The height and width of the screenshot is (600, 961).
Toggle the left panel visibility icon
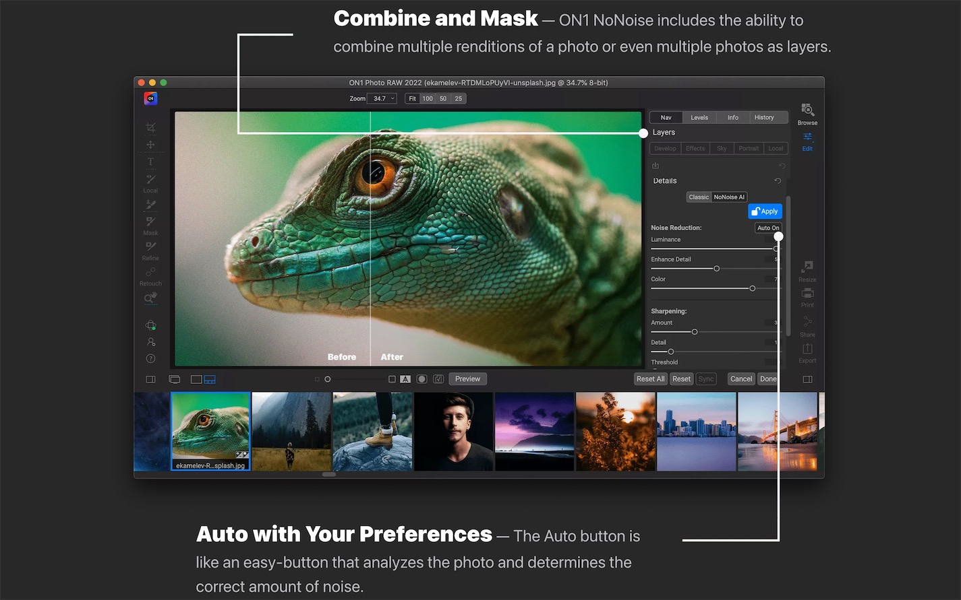tap(150, 380)
